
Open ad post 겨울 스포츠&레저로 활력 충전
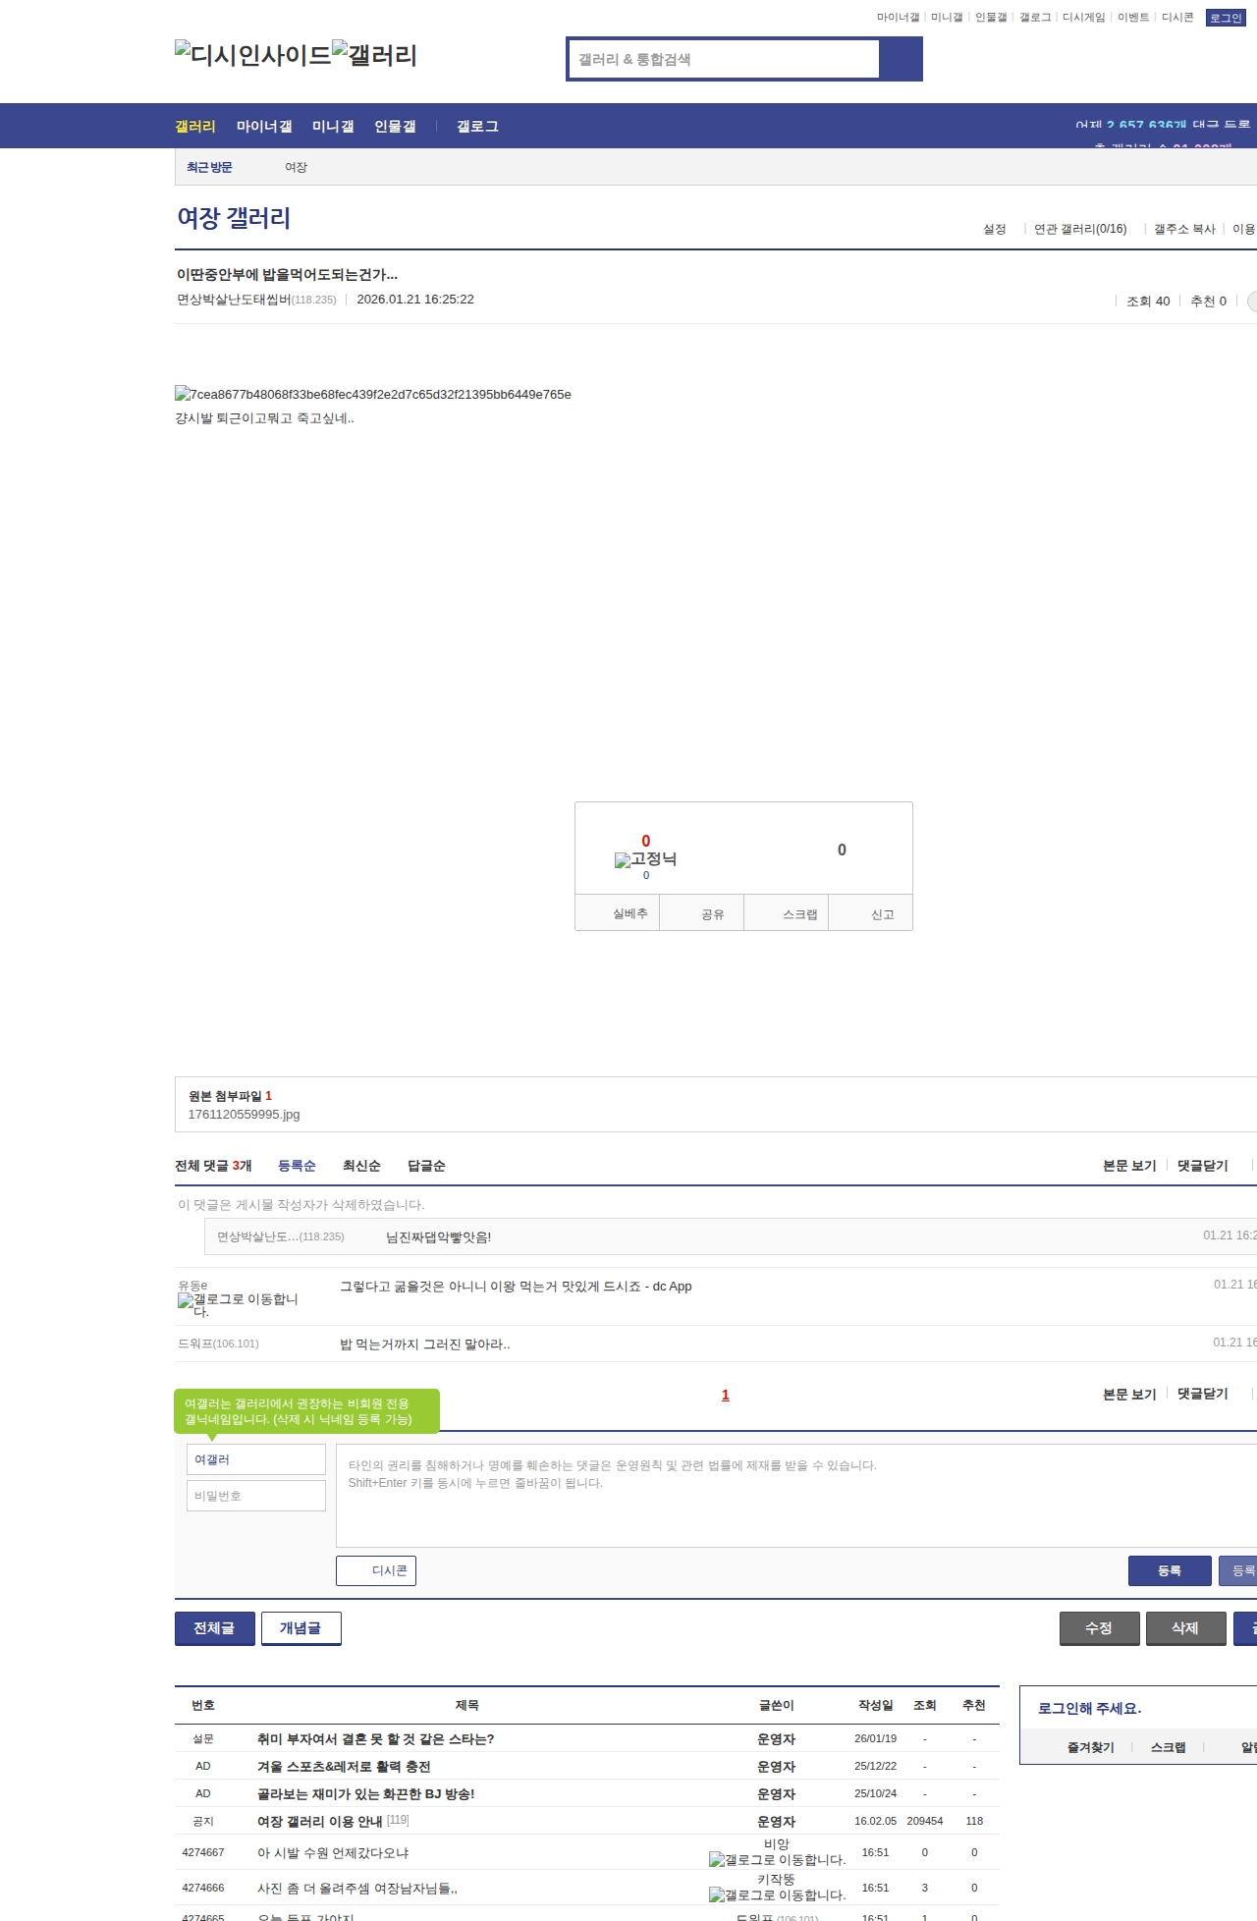click(344, 1766)
